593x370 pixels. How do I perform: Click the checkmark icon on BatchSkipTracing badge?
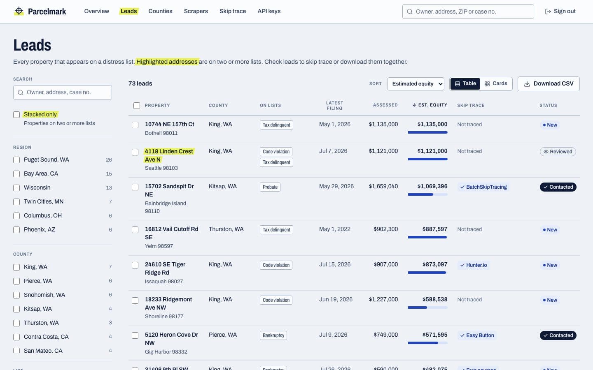coord(462,187)
